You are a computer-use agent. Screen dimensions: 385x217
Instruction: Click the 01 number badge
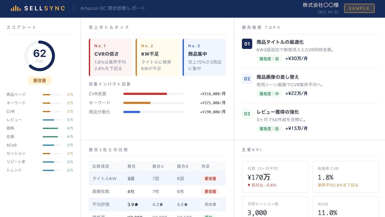[x=247, y=44]
